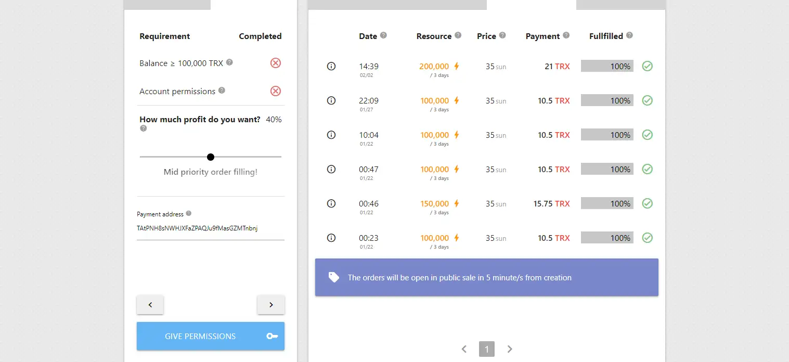Click the profit percentage slider handle
789x362 pixels.
[211, 157]
